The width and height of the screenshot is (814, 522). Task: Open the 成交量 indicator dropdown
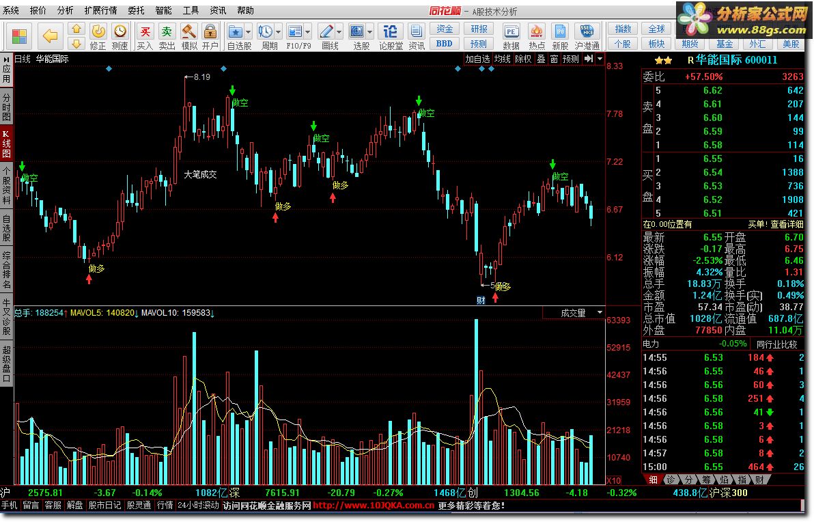[600, 313]
